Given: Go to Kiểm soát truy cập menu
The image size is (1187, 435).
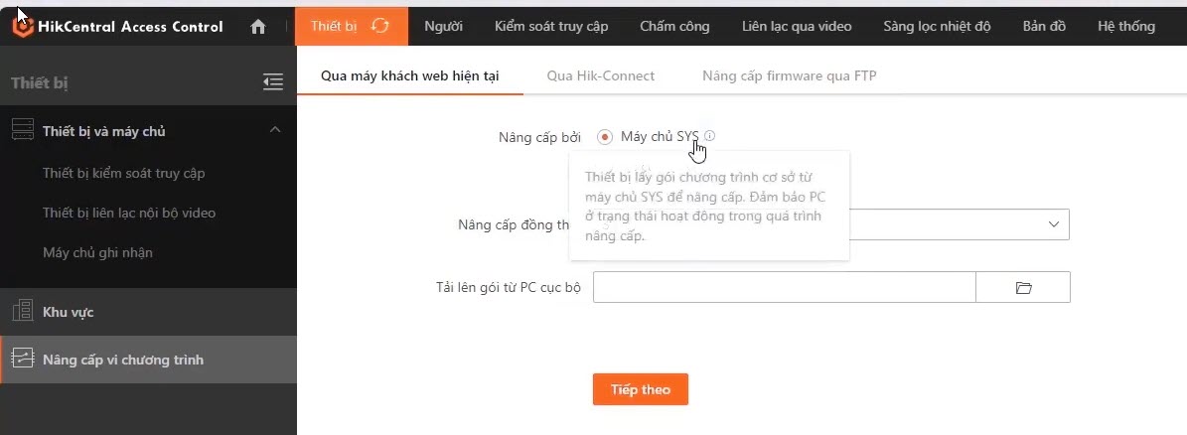Looking at the screenshot, I should tap(551, 27).
